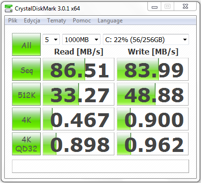
Task: Open the Tematy menu
Action: point(56,21)
